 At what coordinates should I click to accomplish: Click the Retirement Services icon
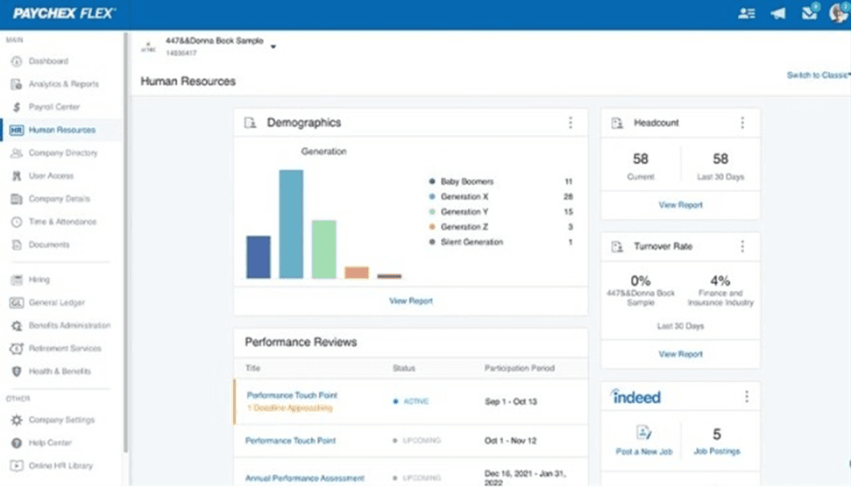coord(17,349)
